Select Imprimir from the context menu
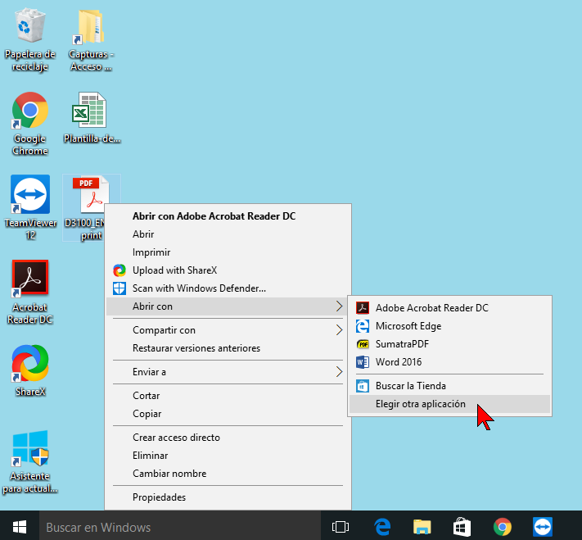The height and width of the screenshot is (540, 582). [228, 252]
